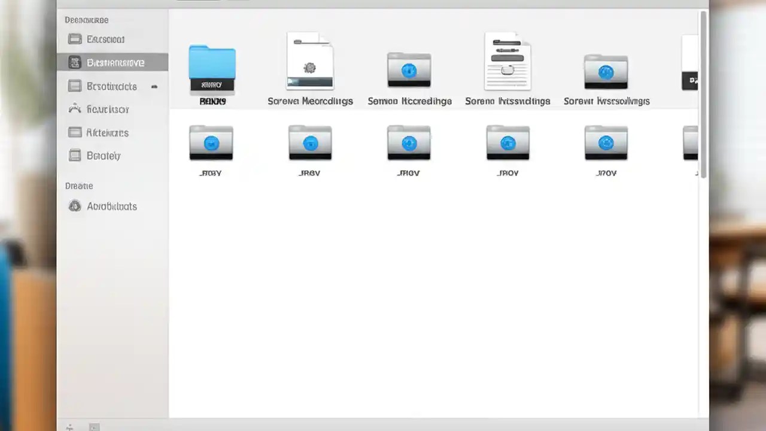Open the "Sorewr Ivssolings" camera folder icon

coord(606,72)
